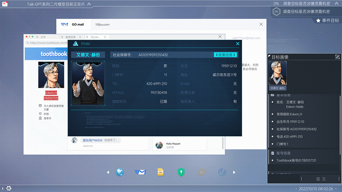Click the 账号信息 section header
This screenshot has height=192, width=342.
283,153
